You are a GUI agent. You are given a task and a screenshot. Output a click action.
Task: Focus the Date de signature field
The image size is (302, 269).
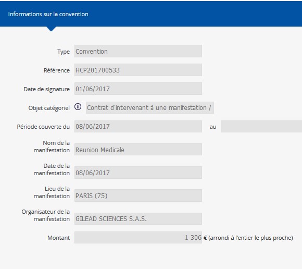click(x=138, y=89)
